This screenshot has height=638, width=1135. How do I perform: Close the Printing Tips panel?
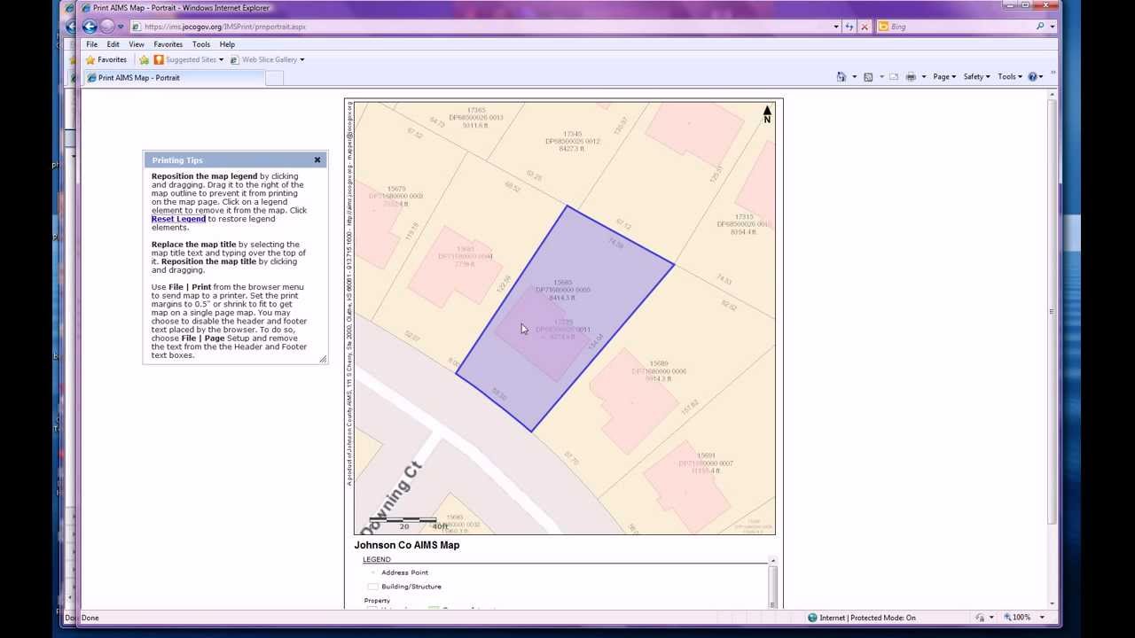pos(317,160)
